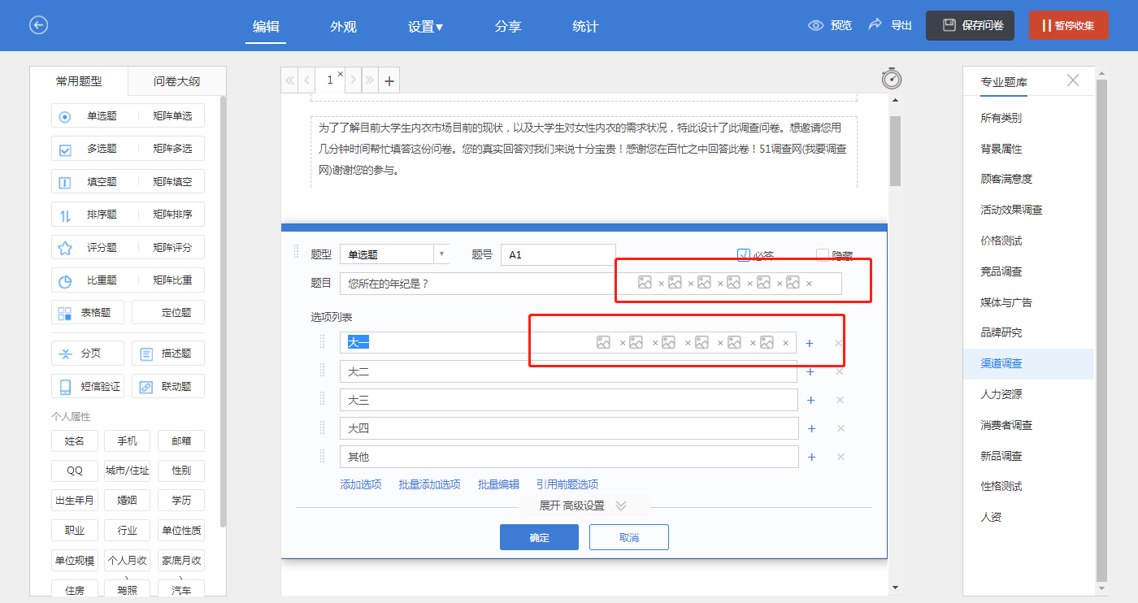Click the 批量添加选项 link
Viewport: 1138px width, 603px height.
tap(429, 484)
